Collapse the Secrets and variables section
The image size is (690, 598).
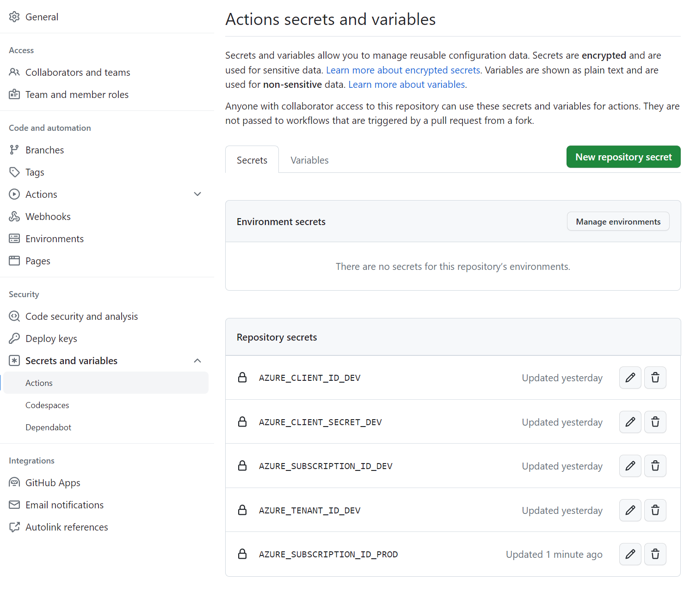pyautogui.click(x=197, y=360)
